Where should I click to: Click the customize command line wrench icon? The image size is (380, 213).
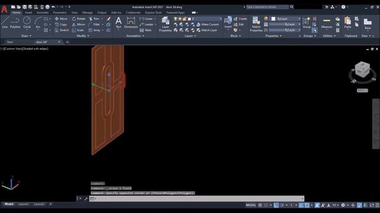click(x=85, y=199)
